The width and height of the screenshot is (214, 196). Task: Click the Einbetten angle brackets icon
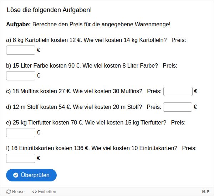pyautogui.click(x=34, y=192)
